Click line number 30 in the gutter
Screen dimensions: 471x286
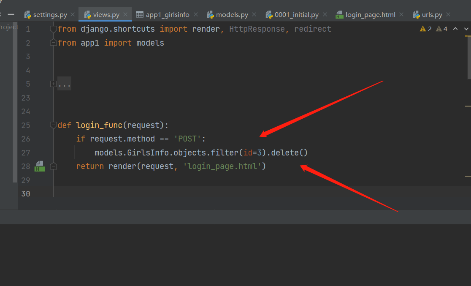point(26,194)
